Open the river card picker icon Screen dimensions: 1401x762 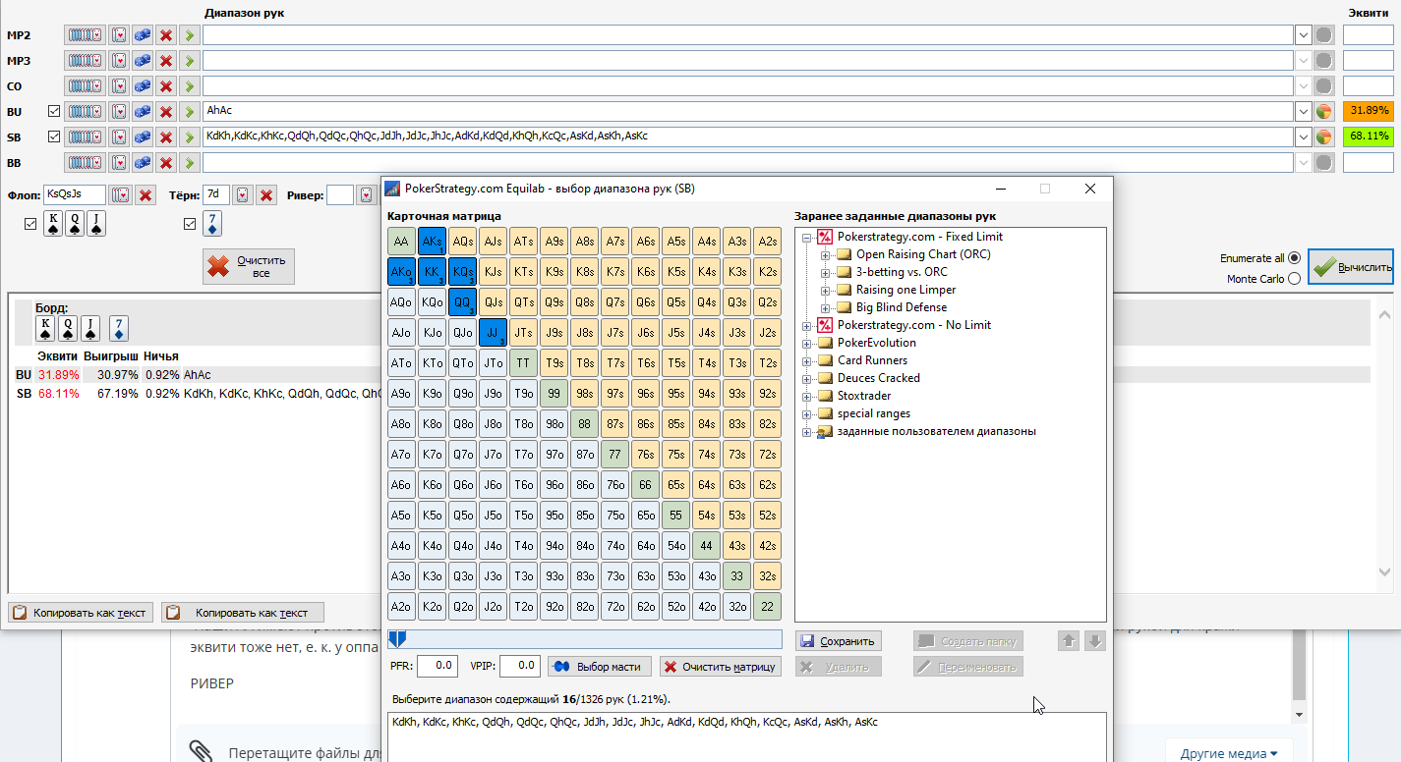(x=367, y=195)
